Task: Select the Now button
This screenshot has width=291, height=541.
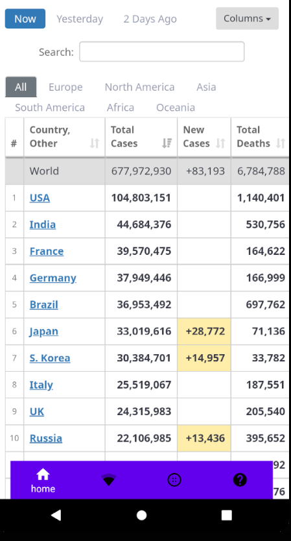Action: tap(25, 19)
